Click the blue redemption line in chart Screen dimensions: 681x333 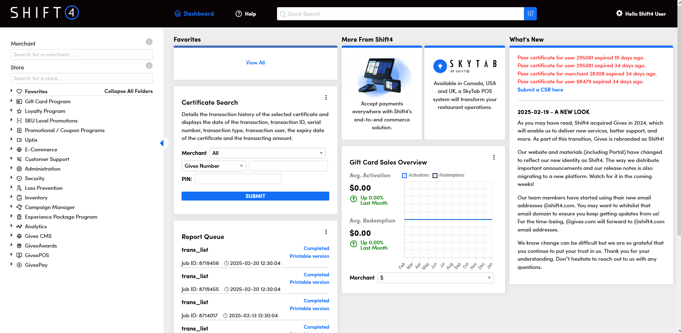[448, 219]
